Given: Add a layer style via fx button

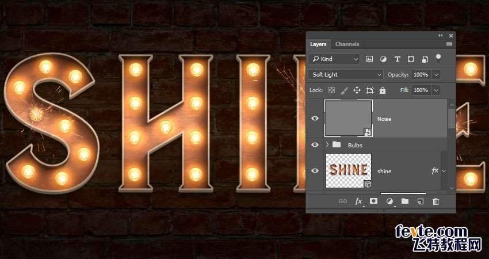Looking at the screenshot, I should pyautogui.click(x=358, y=201).
